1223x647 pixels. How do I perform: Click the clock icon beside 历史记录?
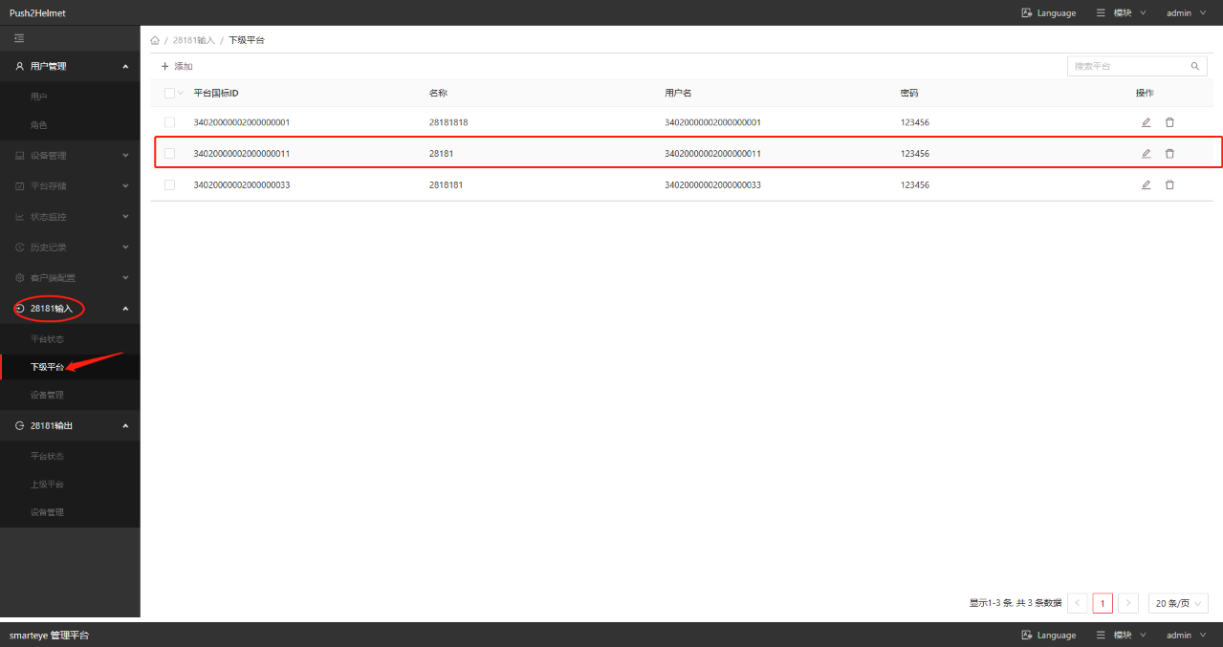tap(19, 247)
